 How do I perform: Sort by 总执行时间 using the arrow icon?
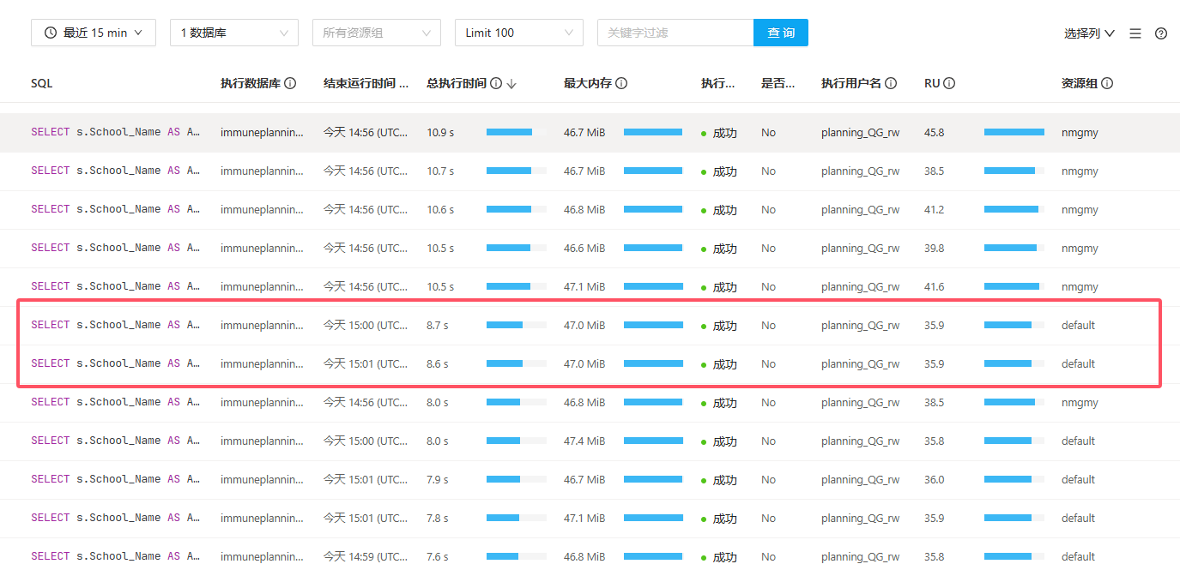coord(511,84)
